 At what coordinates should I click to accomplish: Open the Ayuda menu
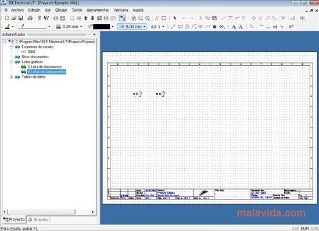click(138, 10)
